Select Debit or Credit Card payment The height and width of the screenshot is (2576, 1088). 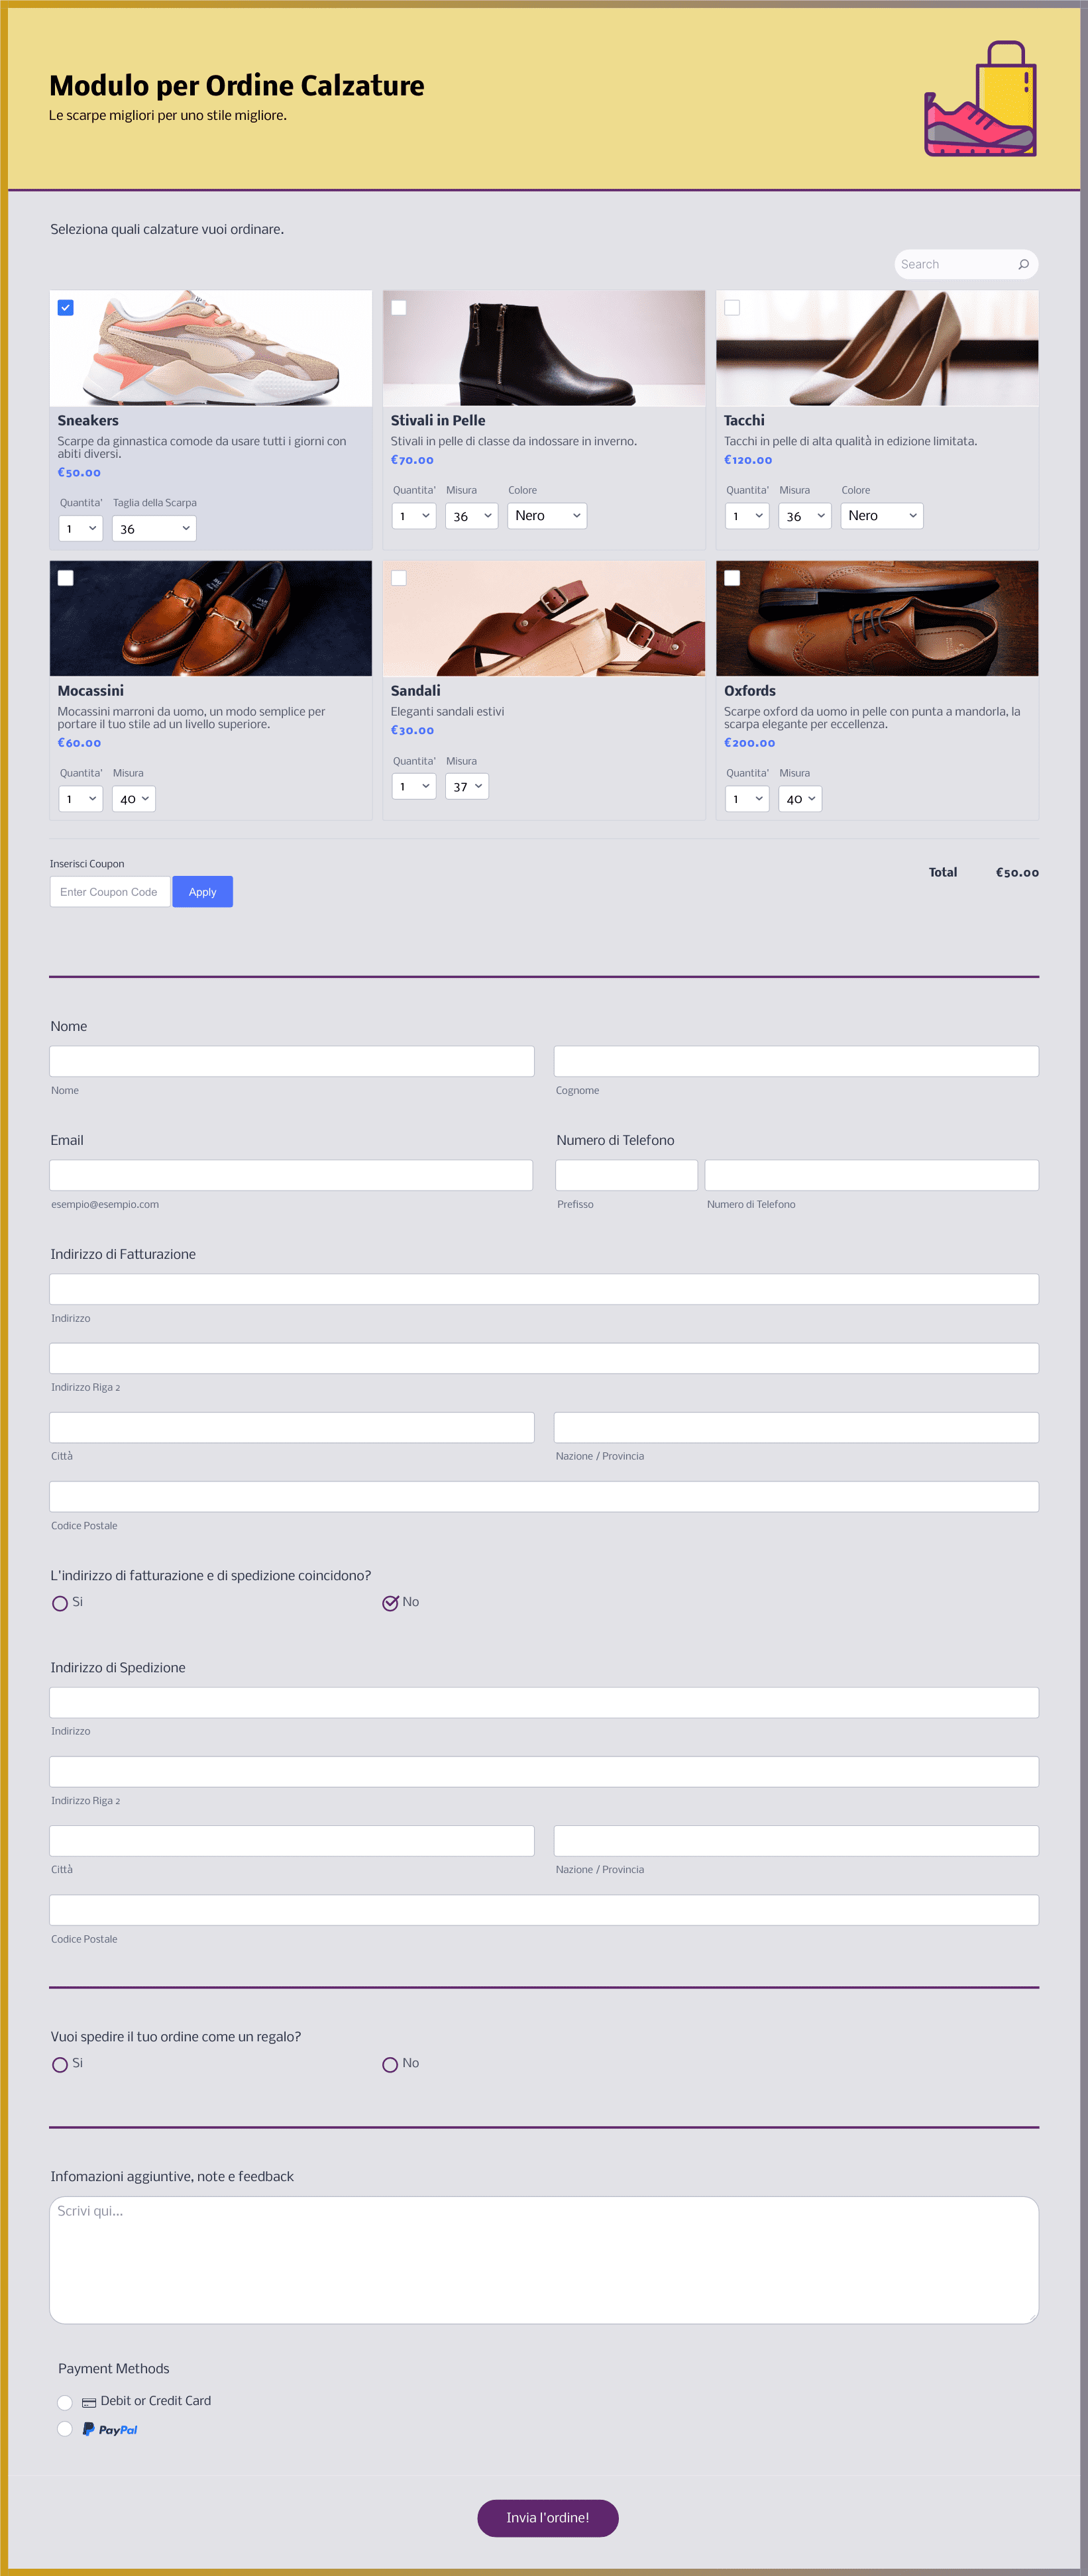pyautogui.click(x=65, y=2402)
